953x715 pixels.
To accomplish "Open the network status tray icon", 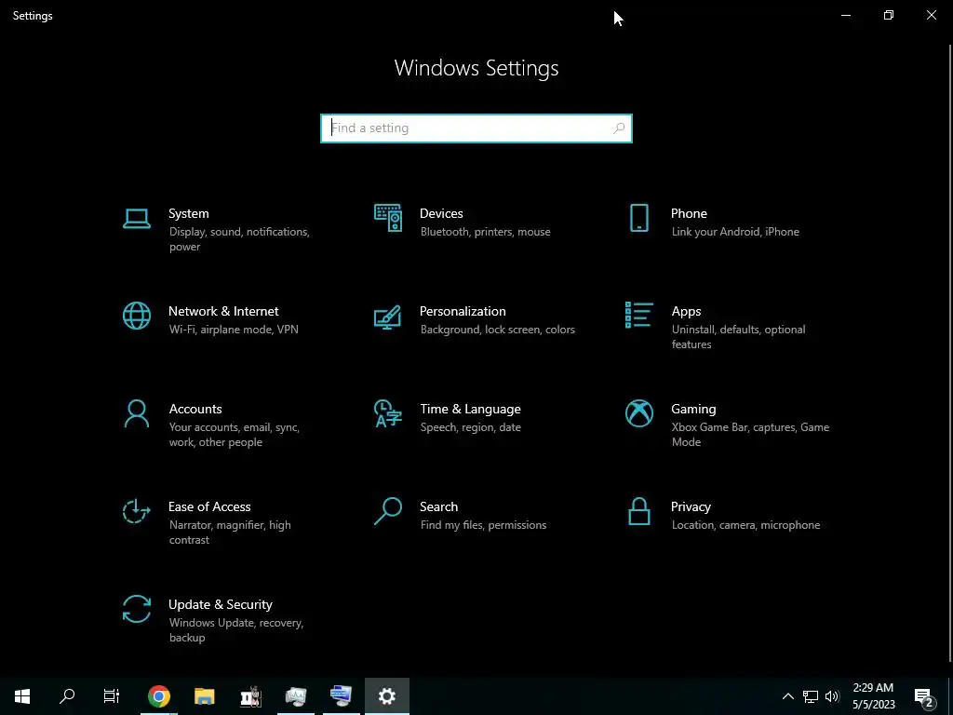I will click(811, 696).
